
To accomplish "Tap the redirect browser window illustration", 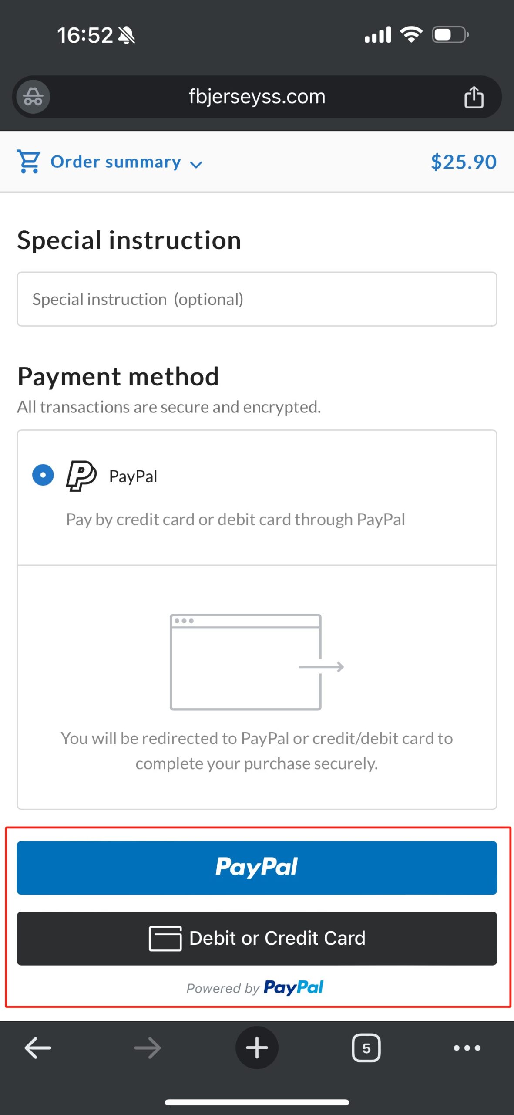I will [x=257, y=662].
